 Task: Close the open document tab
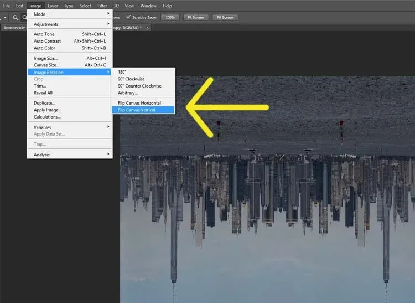(147, 27)
